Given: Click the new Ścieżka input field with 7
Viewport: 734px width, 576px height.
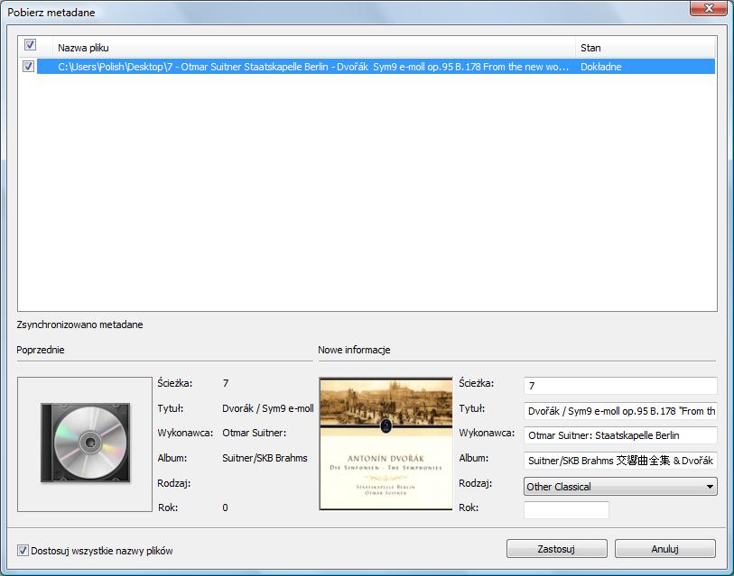Looking at the screenshot, I should [x=620, y=386].
